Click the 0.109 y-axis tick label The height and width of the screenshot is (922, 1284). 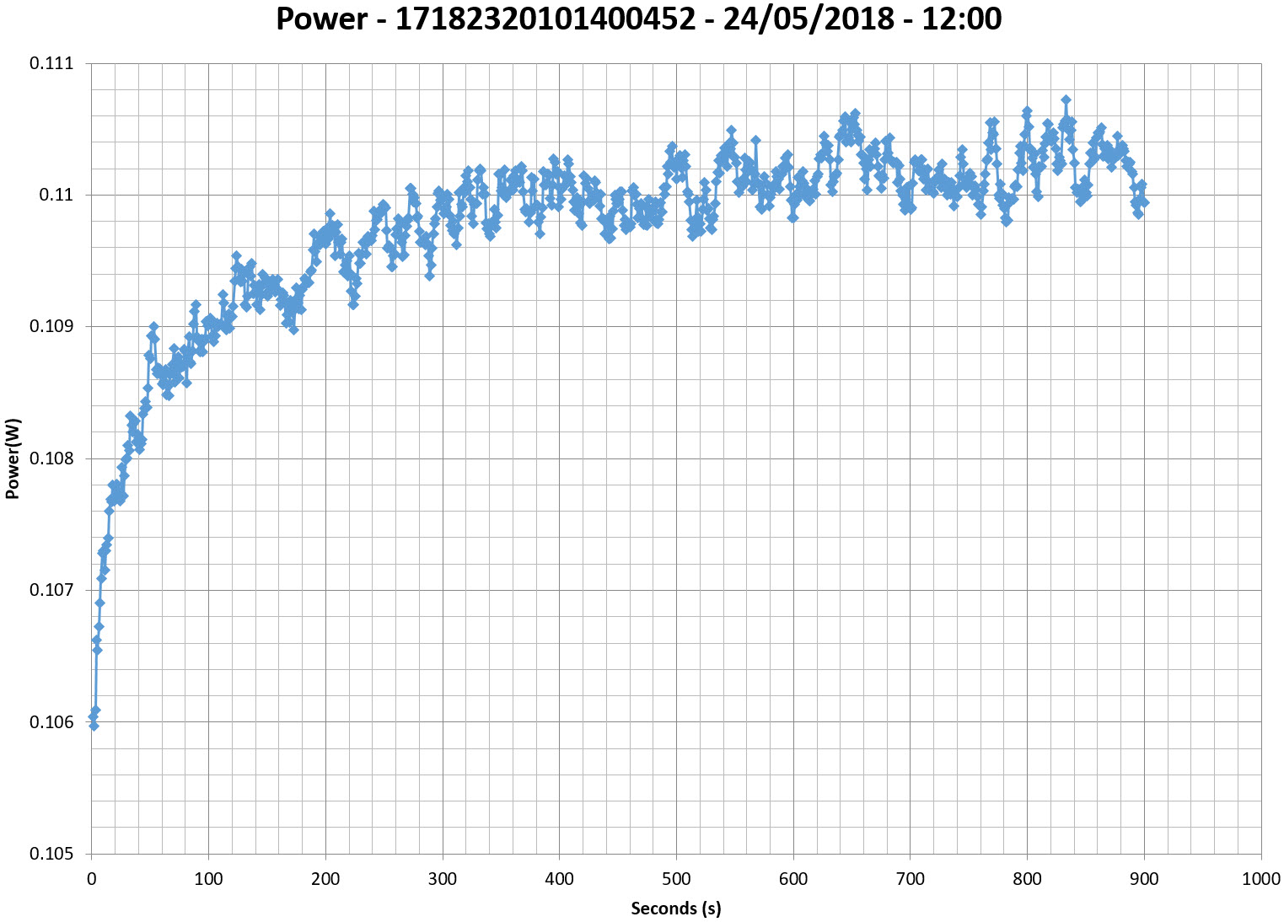(51, 327)
